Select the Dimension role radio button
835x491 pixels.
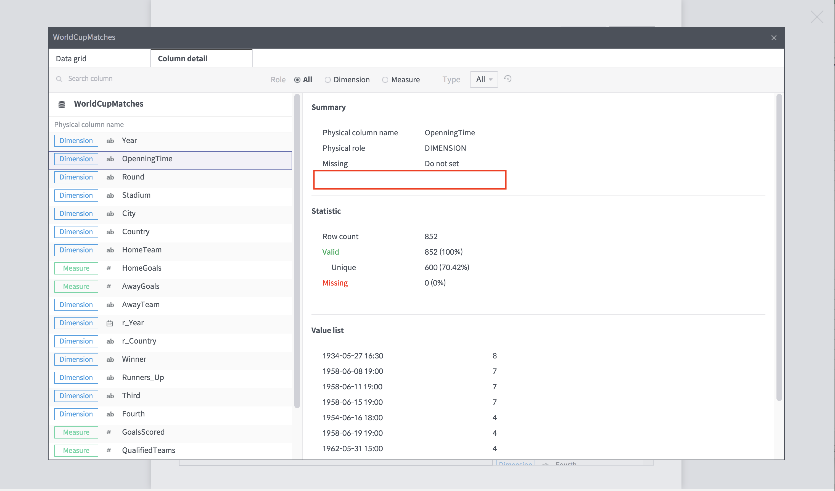[328, 80]
